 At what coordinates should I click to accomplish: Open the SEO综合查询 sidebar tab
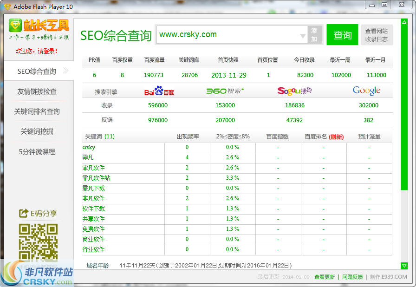tap(39, 71)
